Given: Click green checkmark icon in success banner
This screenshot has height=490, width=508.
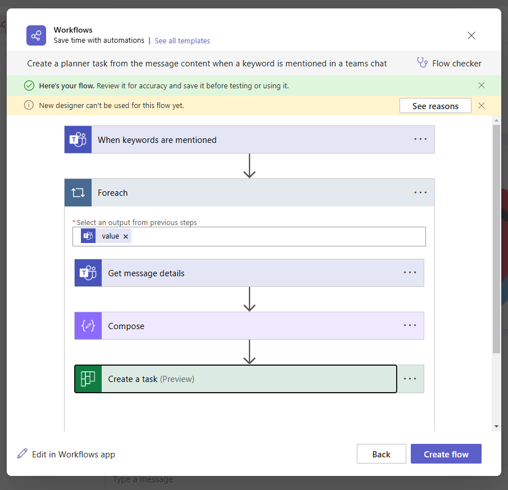Looking at the screenshot, I should [29, 86].
